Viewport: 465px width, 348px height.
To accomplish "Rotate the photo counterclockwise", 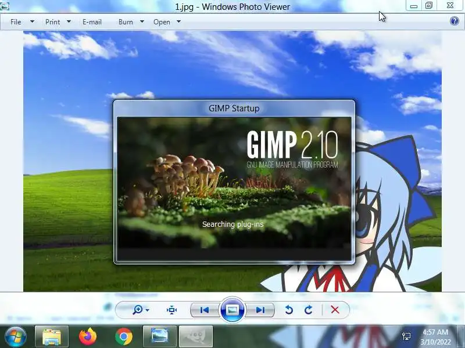I will (288, 310).
